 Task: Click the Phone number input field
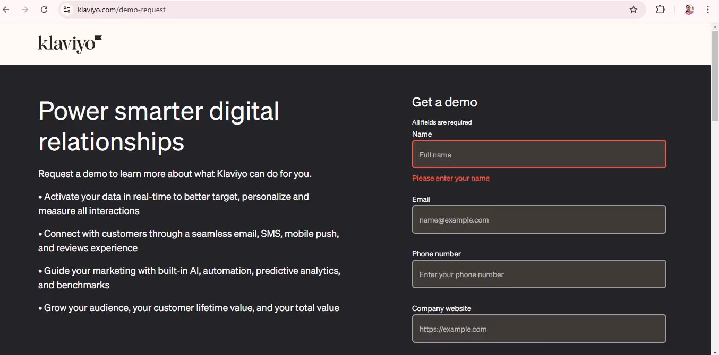[x=539, y=274]
